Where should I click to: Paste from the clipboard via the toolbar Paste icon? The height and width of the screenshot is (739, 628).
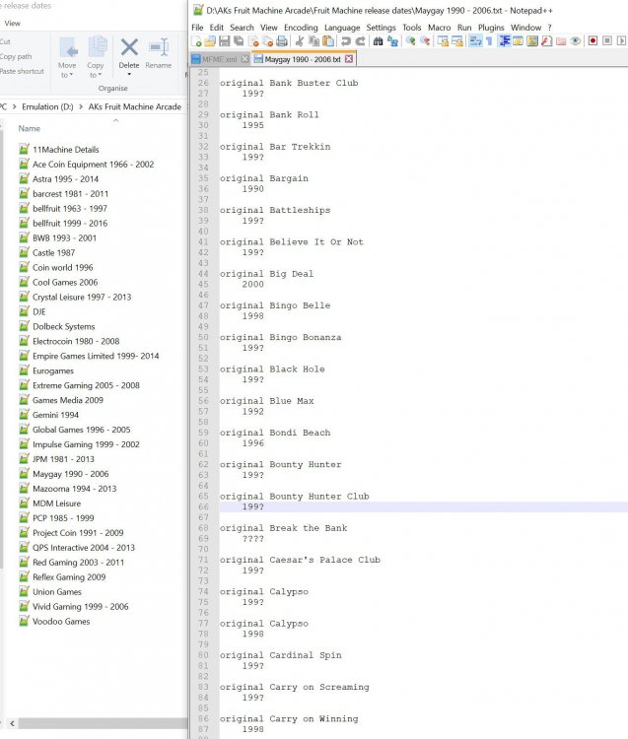(328, 41)
